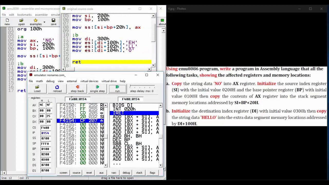Open the stack view button
This screenshot has width=329, height=185.
139,173
